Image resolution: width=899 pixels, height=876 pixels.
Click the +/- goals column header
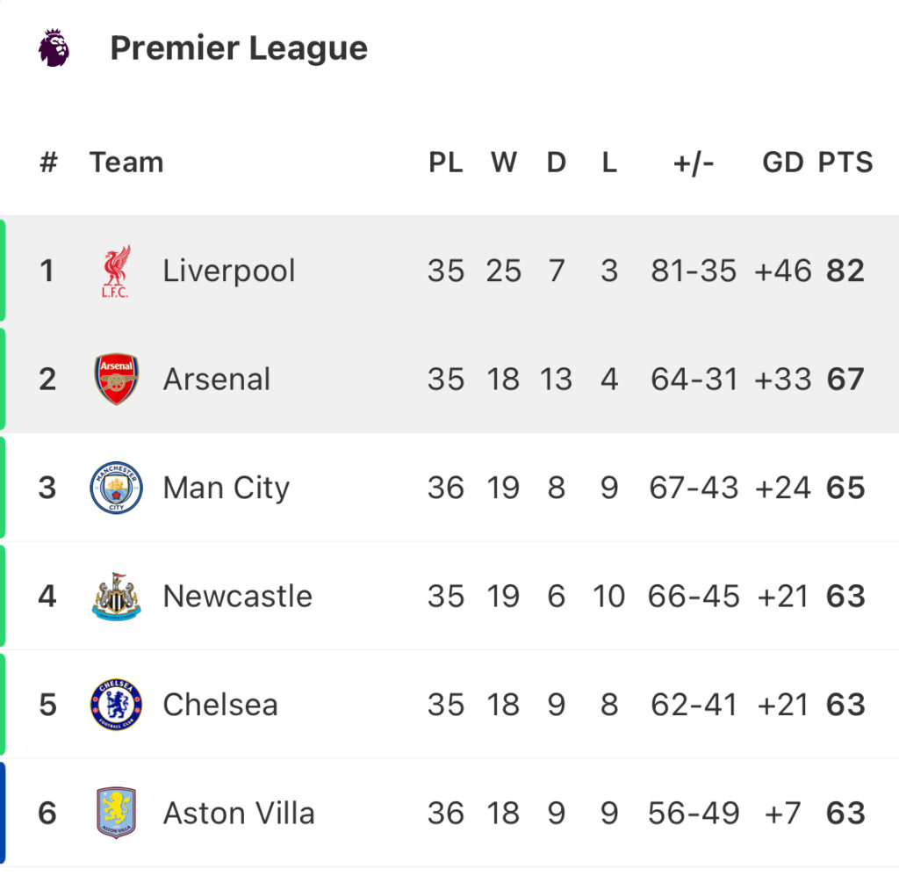694,163
